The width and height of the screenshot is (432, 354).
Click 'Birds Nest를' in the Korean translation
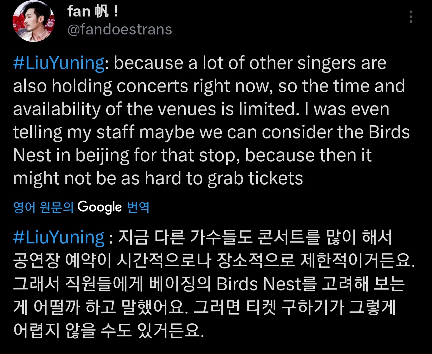266,284
